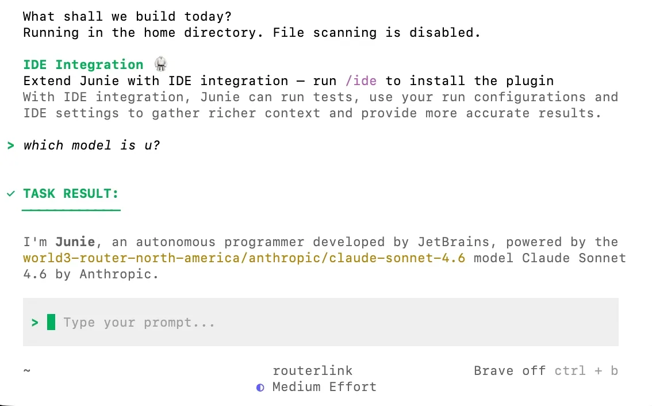Click the tilde home directory indicator
652x406 pixels.
26,370
